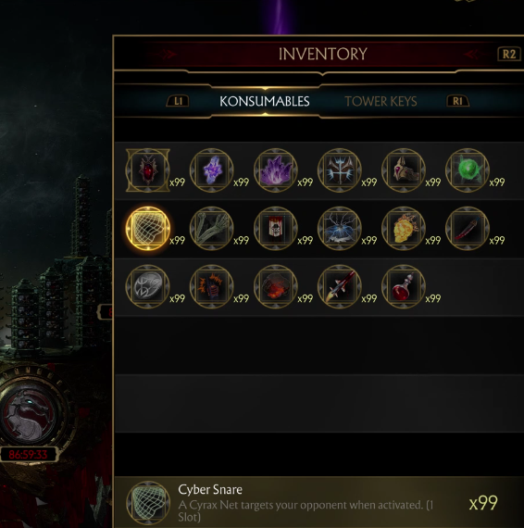
Task: Select the golden flaming skull konsumable
Action: click(x=404, y=228)
